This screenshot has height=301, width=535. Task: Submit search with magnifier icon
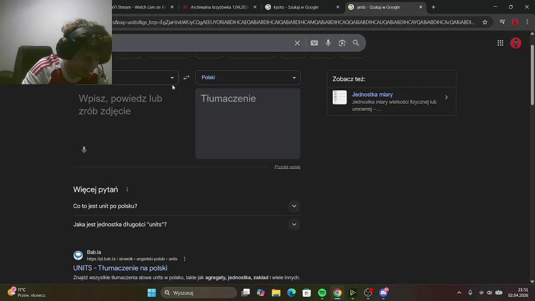click(356, 43)
